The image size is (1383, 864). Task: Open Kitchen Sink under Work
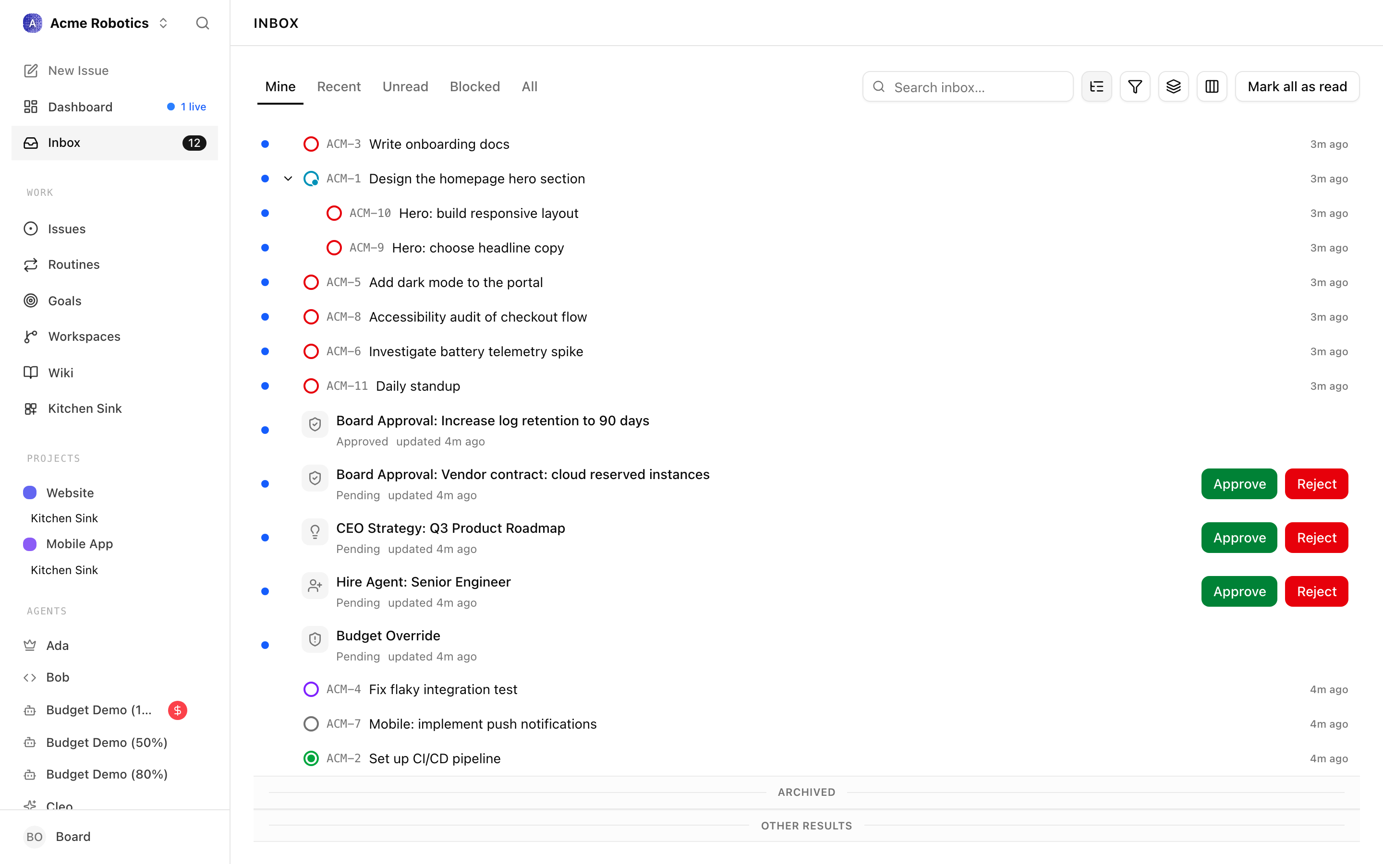[114, 408]
